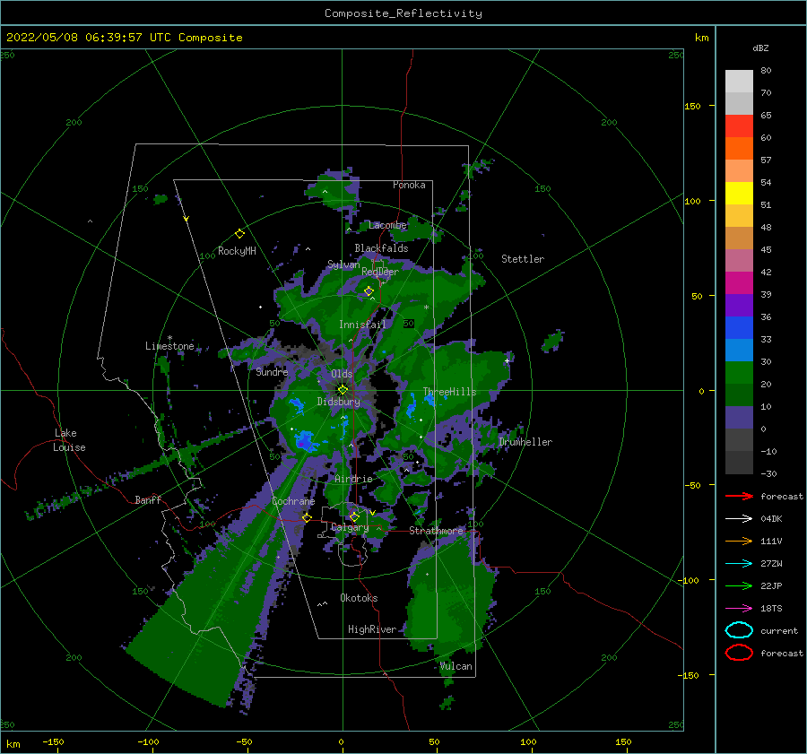Click the Olds label on map

(342, 374)
